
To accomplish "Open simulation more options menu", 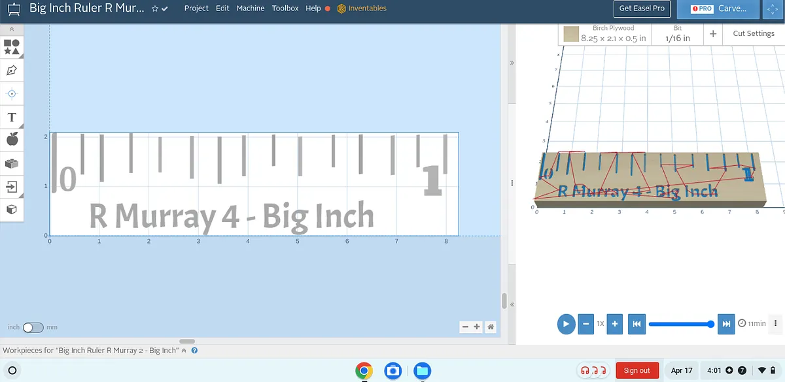I will [x=775, y=323].
